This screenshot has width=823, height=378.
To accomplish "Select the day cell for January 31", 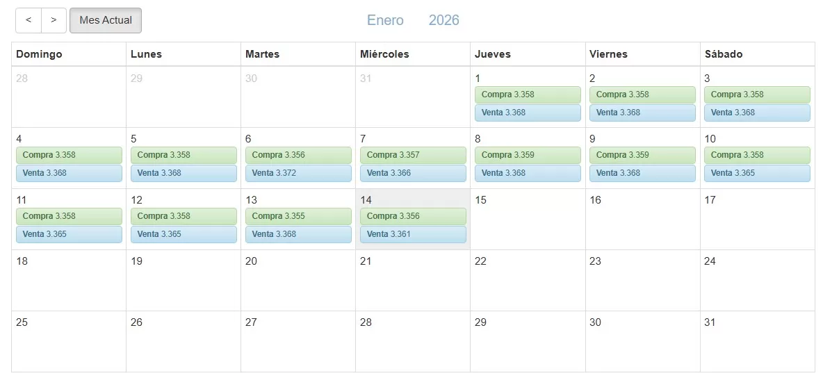I will coord(757,343).
